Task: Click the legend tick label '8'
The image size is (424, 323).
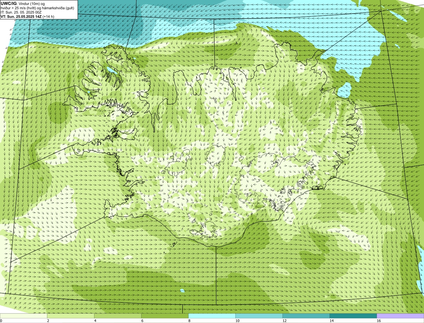Action: pyautogui.click(x=189, y=321)
